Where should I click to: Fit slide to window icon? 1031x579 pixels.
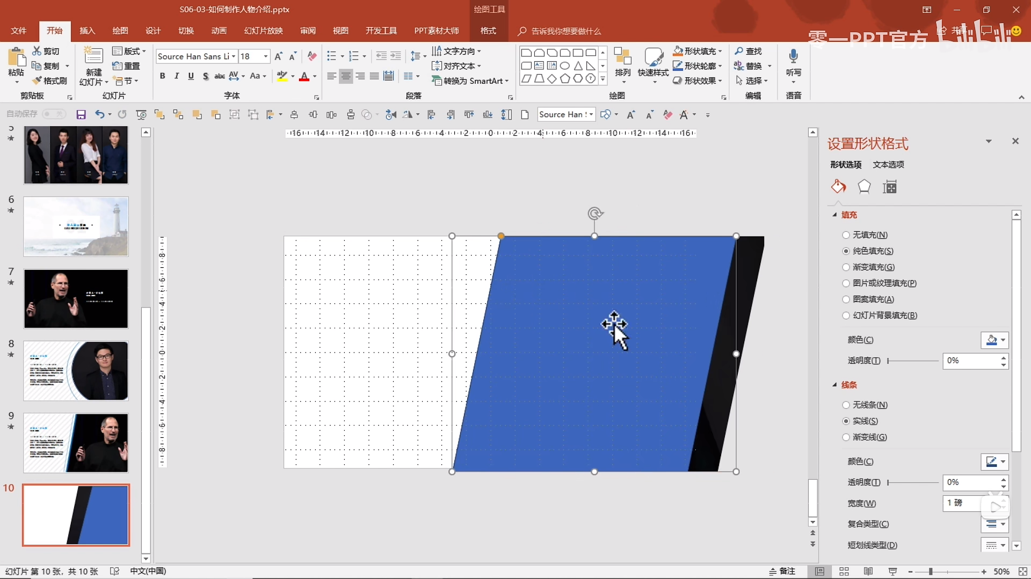(x=1023, y=571)
